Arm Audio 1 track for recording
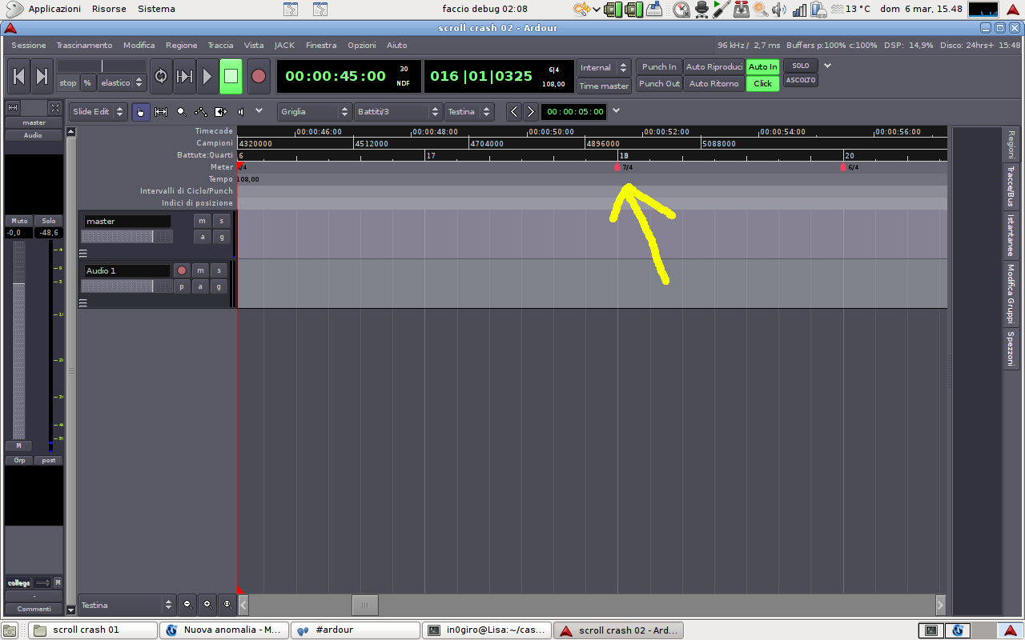Viewport: 1025px width, 640px height. click(182, 270)
